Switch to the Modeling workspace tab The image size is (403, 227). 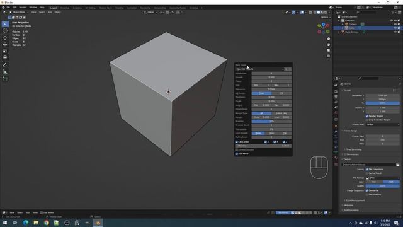(x=65, y=8)
